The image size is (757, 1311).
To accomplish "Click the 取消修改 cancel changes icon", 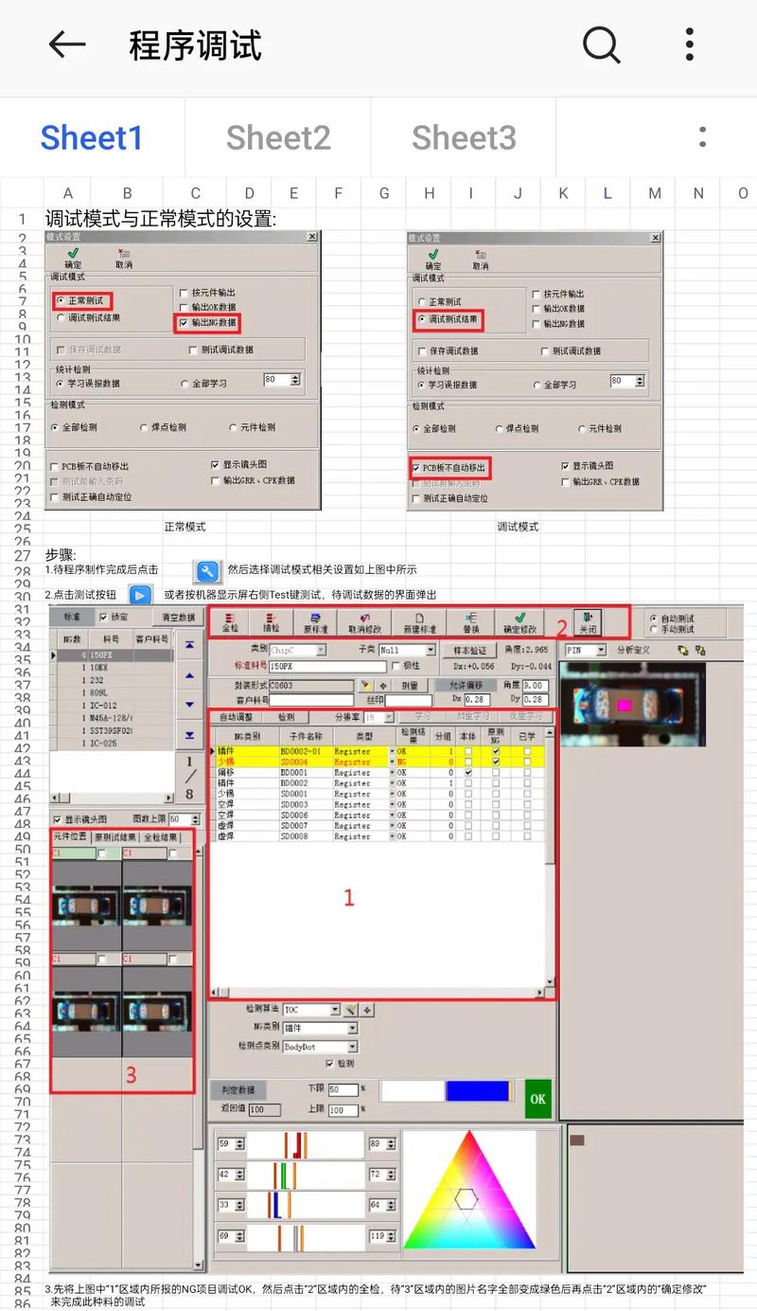I will point(364,623).
